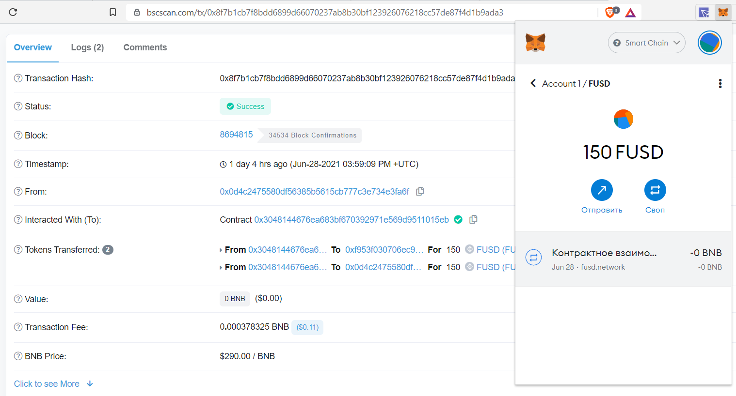Open the three-dot options menu for FUSD
Viewport: 736px width, 396px height.
[x=720, y=83]
